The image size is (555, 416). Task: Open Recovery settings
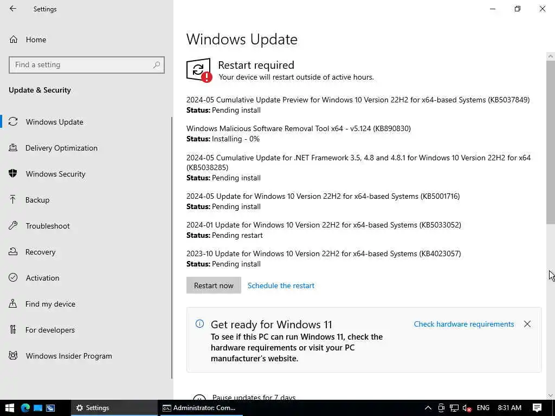(x=40, y=252)
